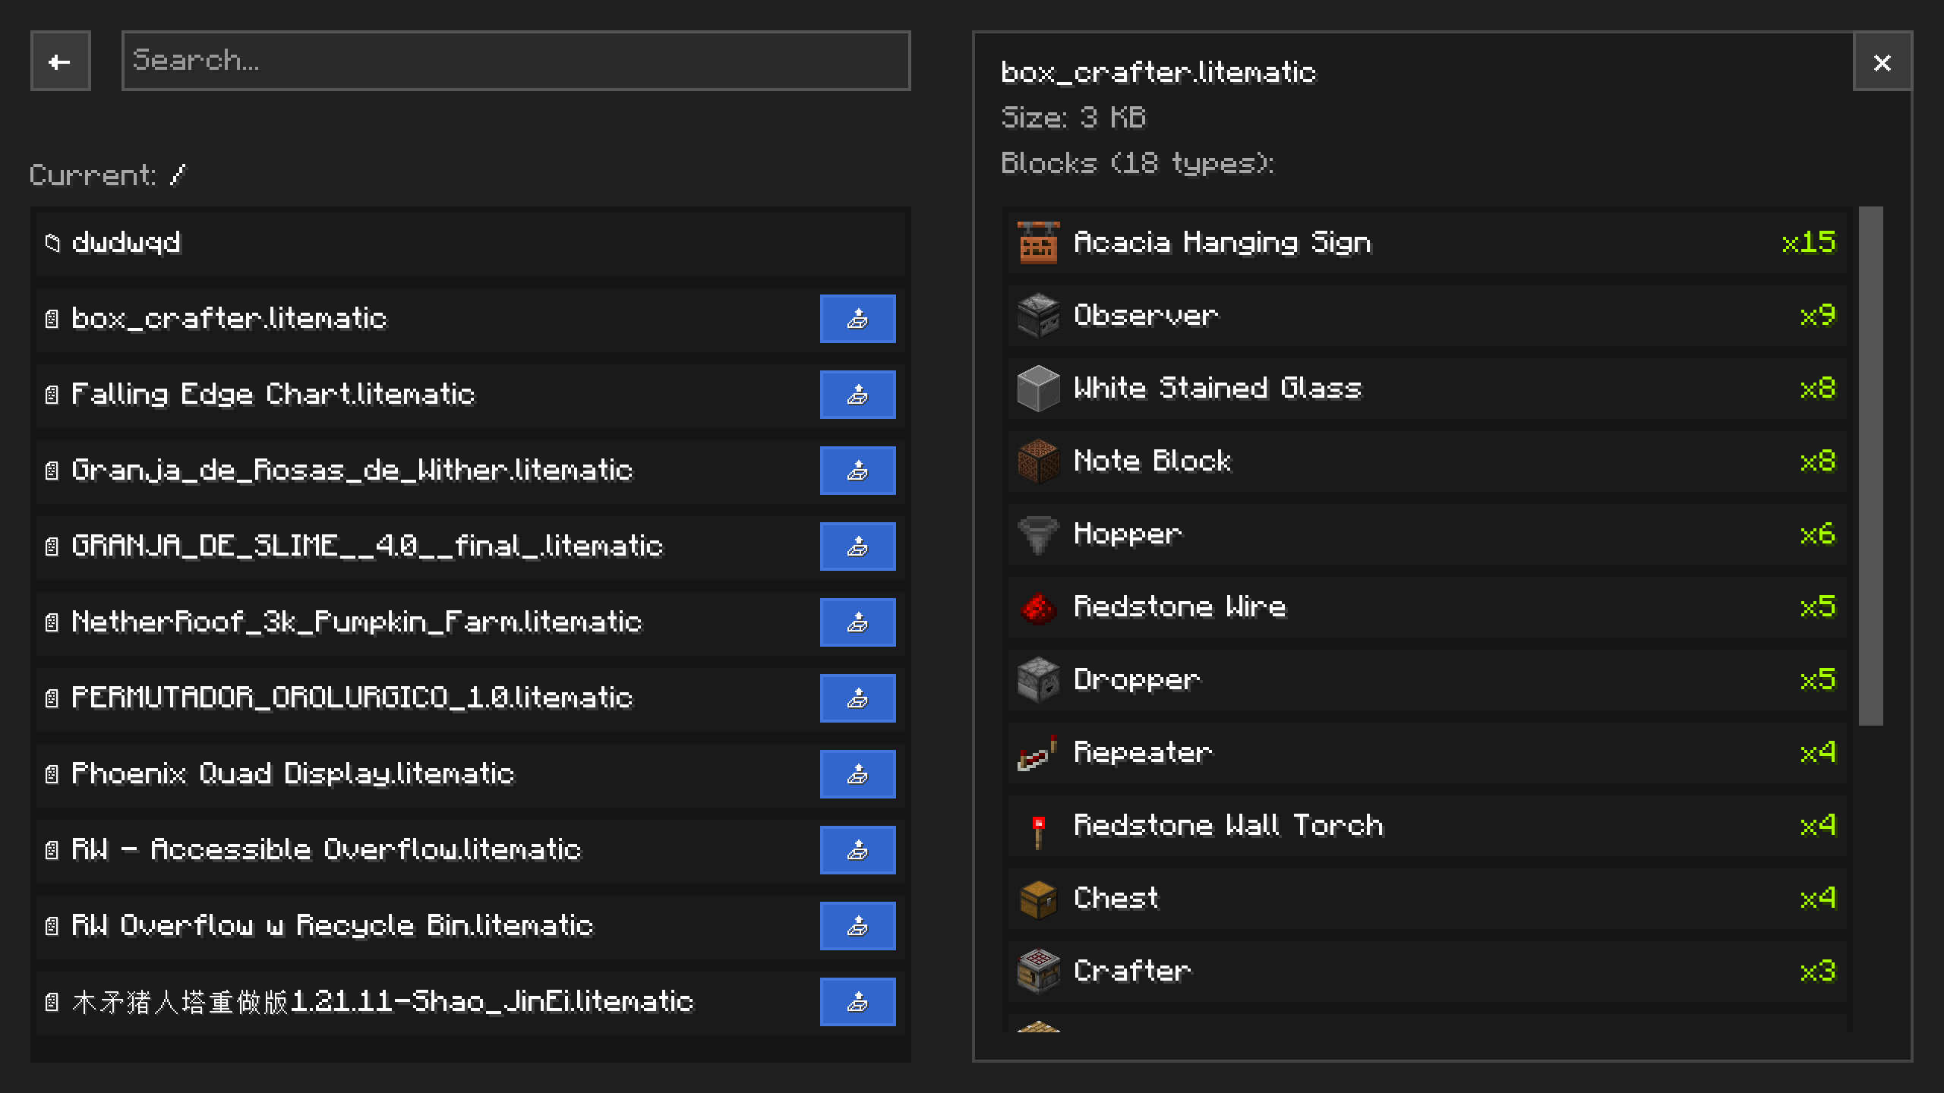Click load icon for GRANJA_DE_SLIME file
Image resolution: width=1944 pixels, height=1093 pixels.
(857, 546)
